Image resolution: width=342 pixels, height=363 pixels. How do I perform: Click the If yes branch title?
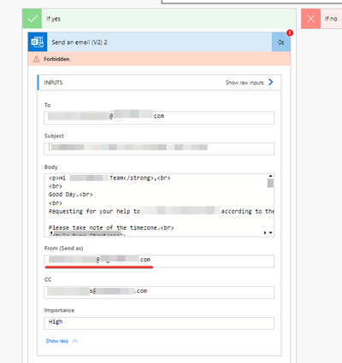53,19
